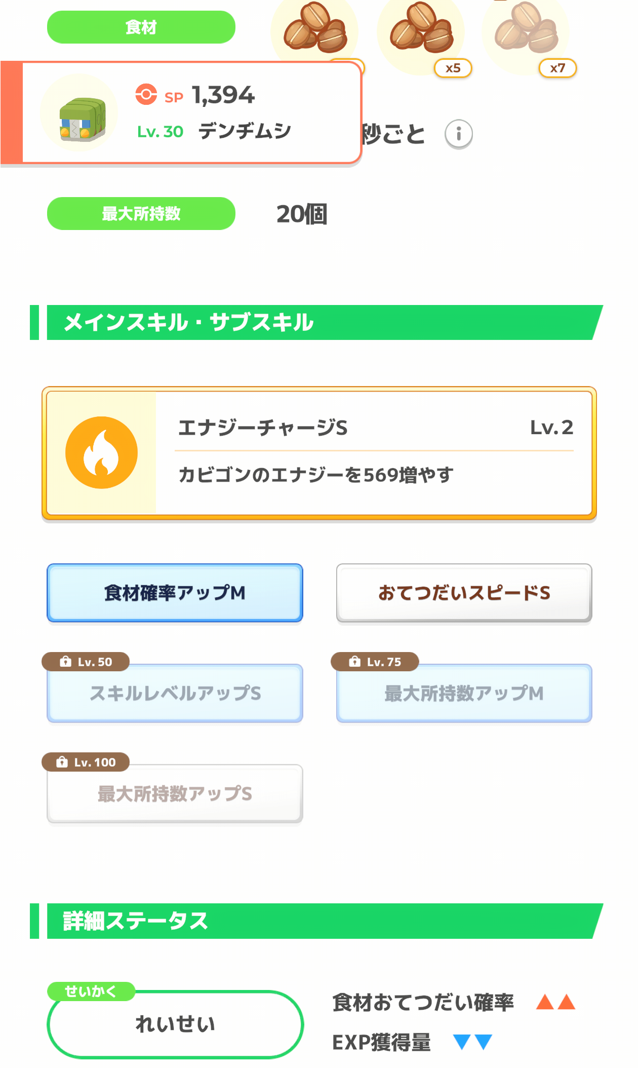Open the れいせい nature details

tap(175, 1024)
